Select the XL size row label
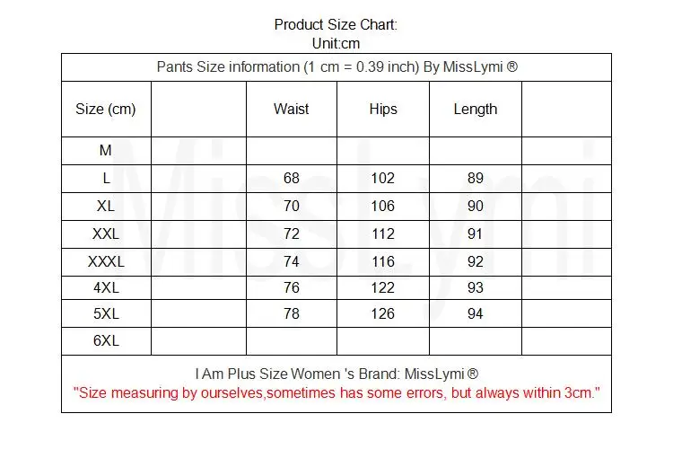 pyautogui.click(x=106, y=207)
